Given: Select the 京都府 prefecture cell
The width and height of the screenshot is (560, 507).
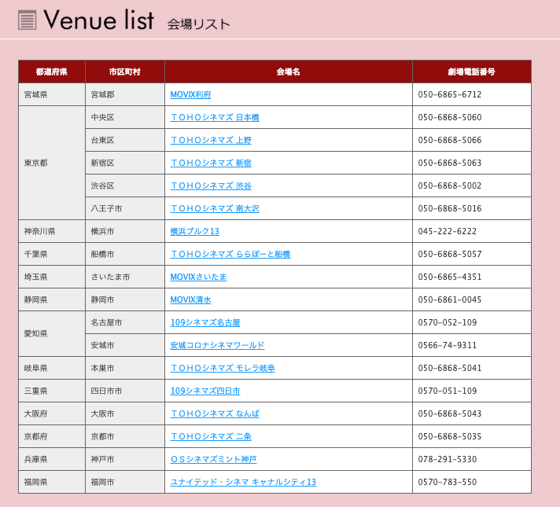Looking at the screenshot, I should (x=52, y=437).
